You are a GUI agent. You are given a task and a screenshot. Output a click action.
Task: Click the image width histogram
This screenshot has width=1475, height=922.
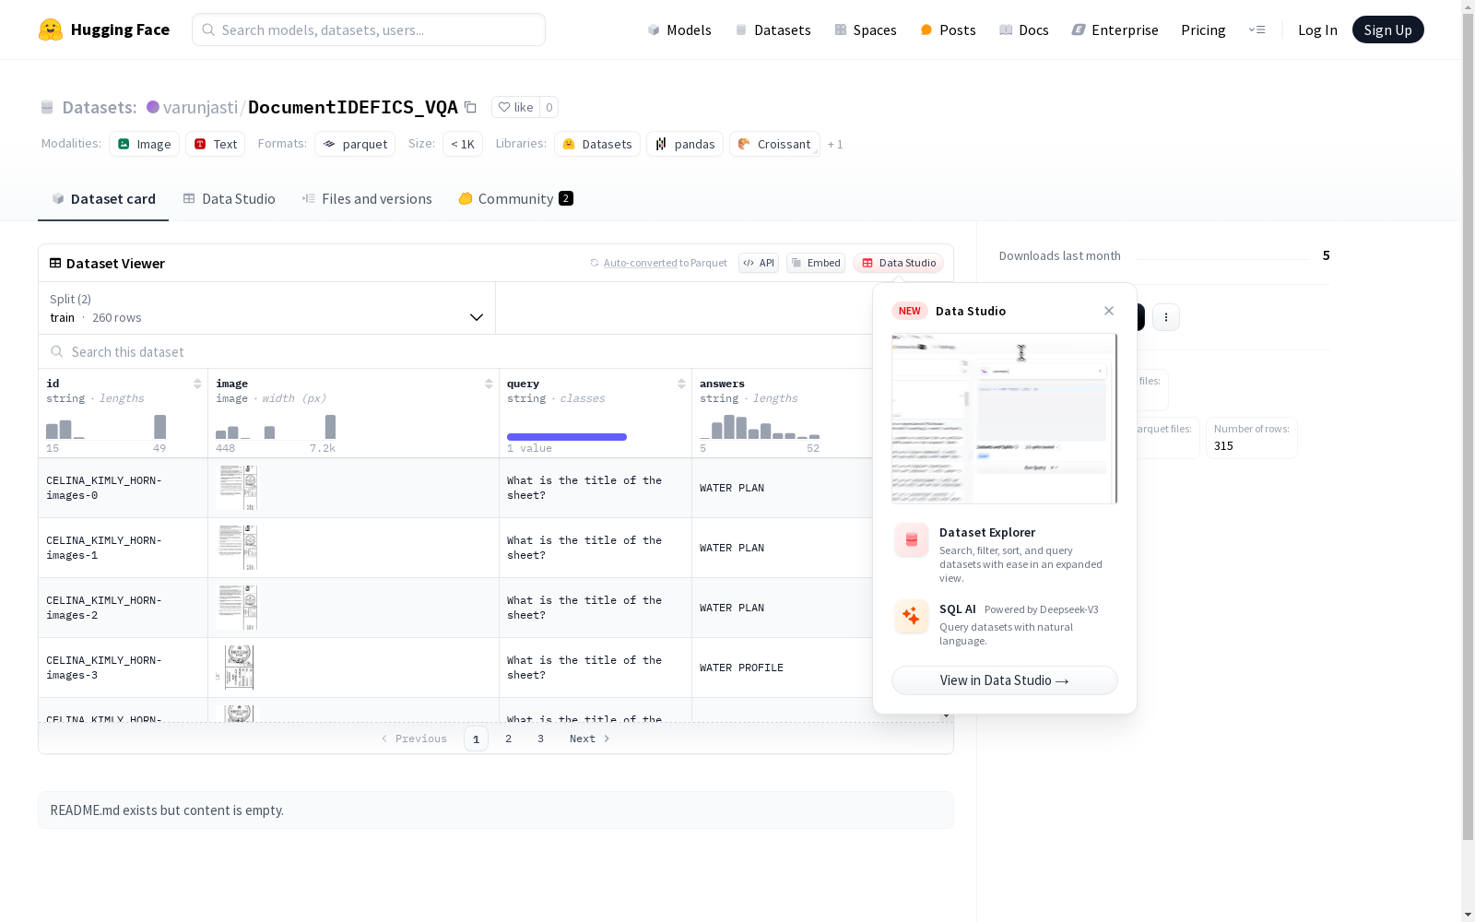(x=276, y=426)
